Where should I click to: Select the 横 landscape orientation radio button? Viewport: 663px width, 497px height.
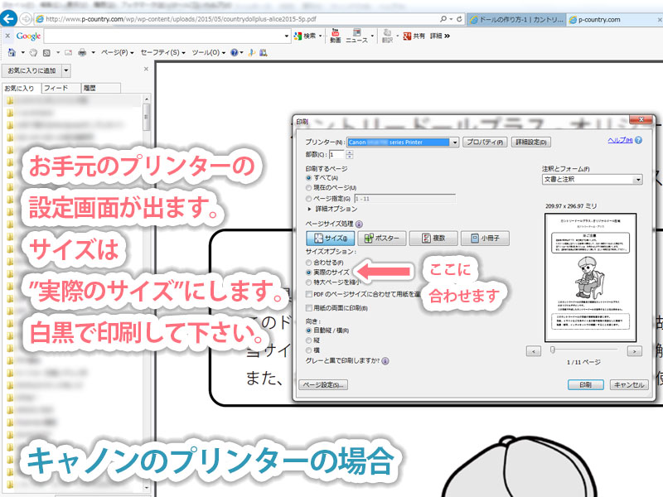point(308,350)
